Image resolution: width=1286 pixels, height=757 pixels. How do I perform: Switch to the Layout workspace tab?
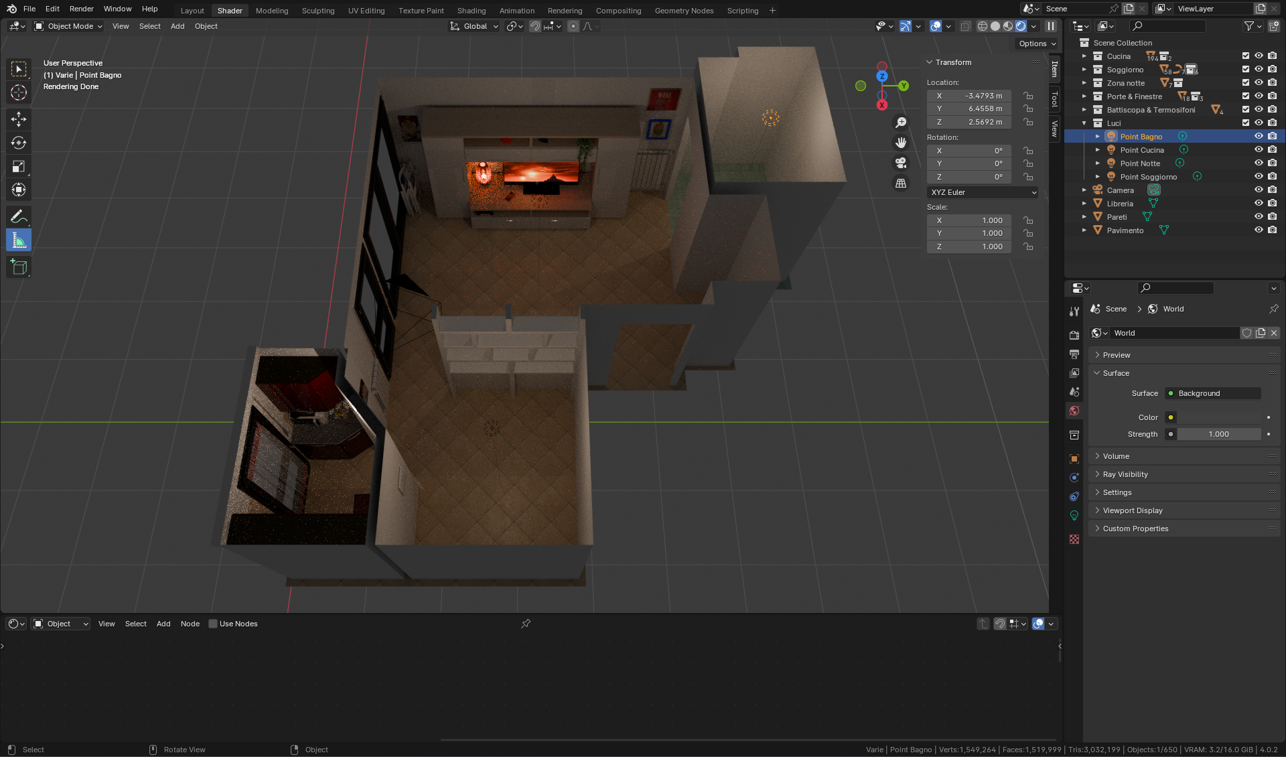(x=192, y=11)
